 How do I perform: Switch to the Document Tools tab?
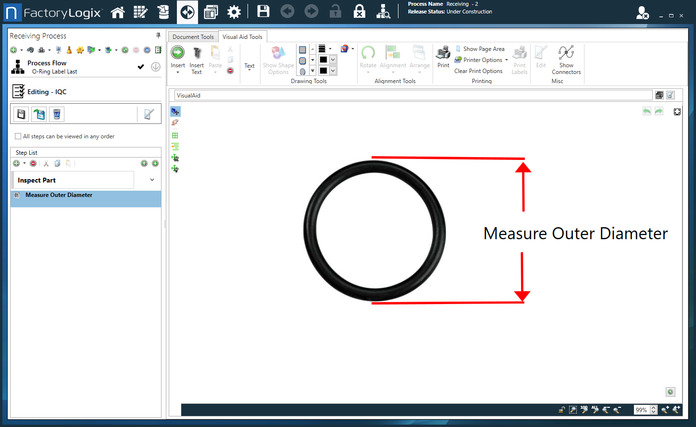click(x=193, y=36)
